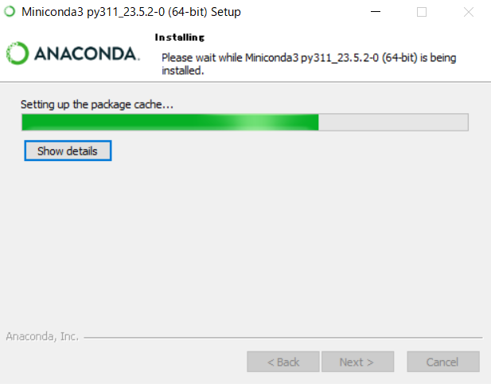Click the green Anaconda ring logo
491x384 pixels.
[x=18, y=53]
